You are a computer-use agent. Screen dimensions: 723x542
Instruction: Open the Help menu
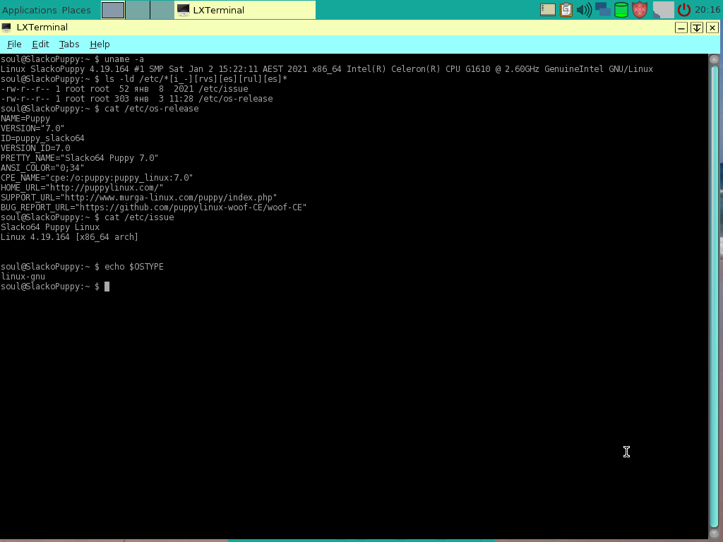click(100, 44)
